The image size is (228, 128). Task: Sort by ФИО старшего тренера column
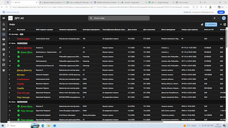coord(44,29)
